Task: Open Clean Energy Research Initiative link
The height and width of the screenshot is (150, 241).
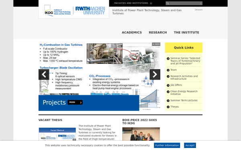Action: (184, 93)
